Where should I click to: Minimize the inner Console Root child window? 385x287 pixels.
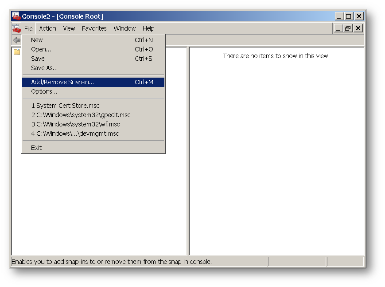[x=338, y=28]
